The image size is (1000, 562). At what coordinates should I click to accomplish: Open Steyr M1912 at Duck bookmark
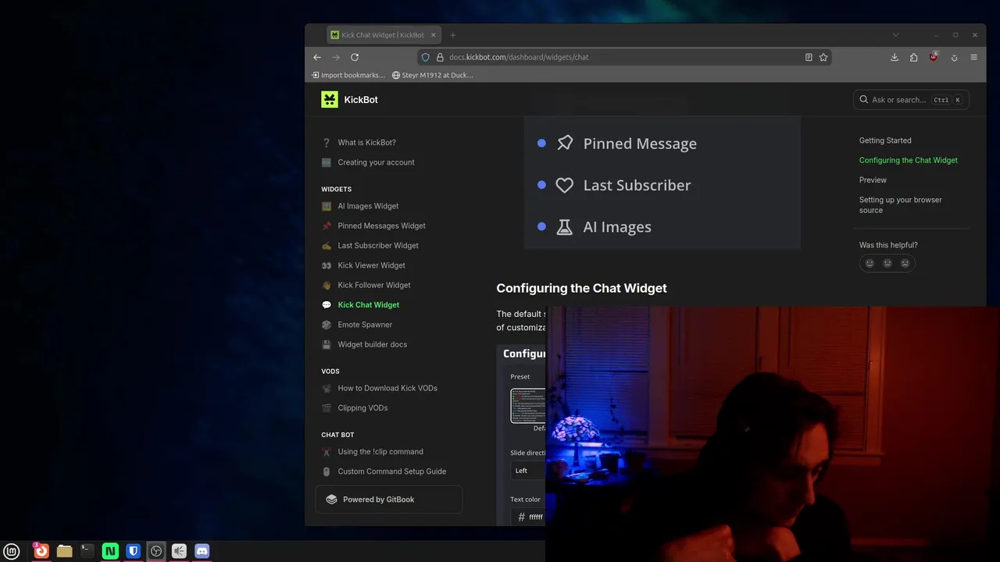point(433,75)
